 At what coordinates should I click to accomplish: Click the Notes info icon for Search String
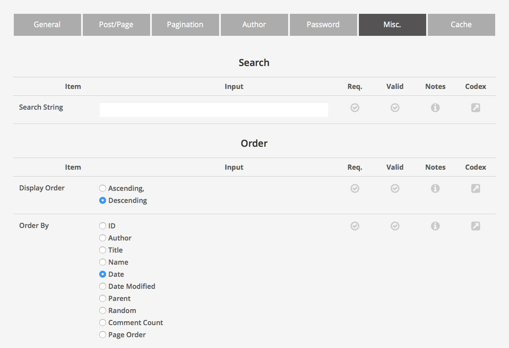click(x=435, y=108)
